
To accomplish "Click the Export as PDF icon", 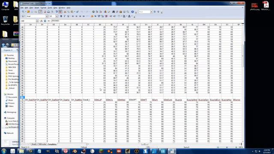I will 45,12.
